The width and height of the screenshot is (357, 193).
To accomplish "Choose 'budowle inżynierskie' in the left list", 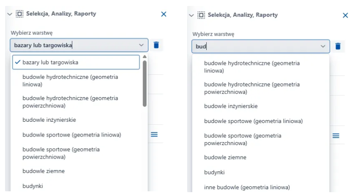I will click(49, 120).
